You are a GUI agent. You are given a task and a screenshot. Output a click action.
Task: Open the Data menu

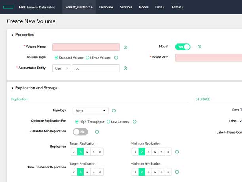[x=160, y=7]
